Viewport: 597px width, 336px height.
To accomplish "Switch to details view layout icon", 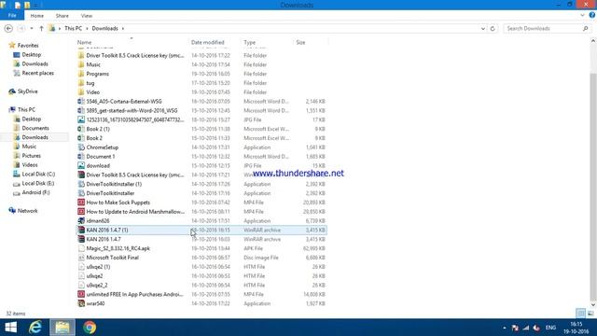I will (580, 314).
